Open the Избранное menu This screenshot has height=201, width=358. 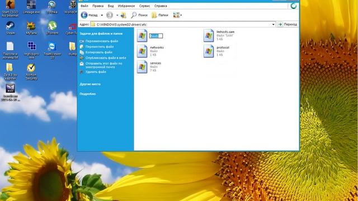126,6
